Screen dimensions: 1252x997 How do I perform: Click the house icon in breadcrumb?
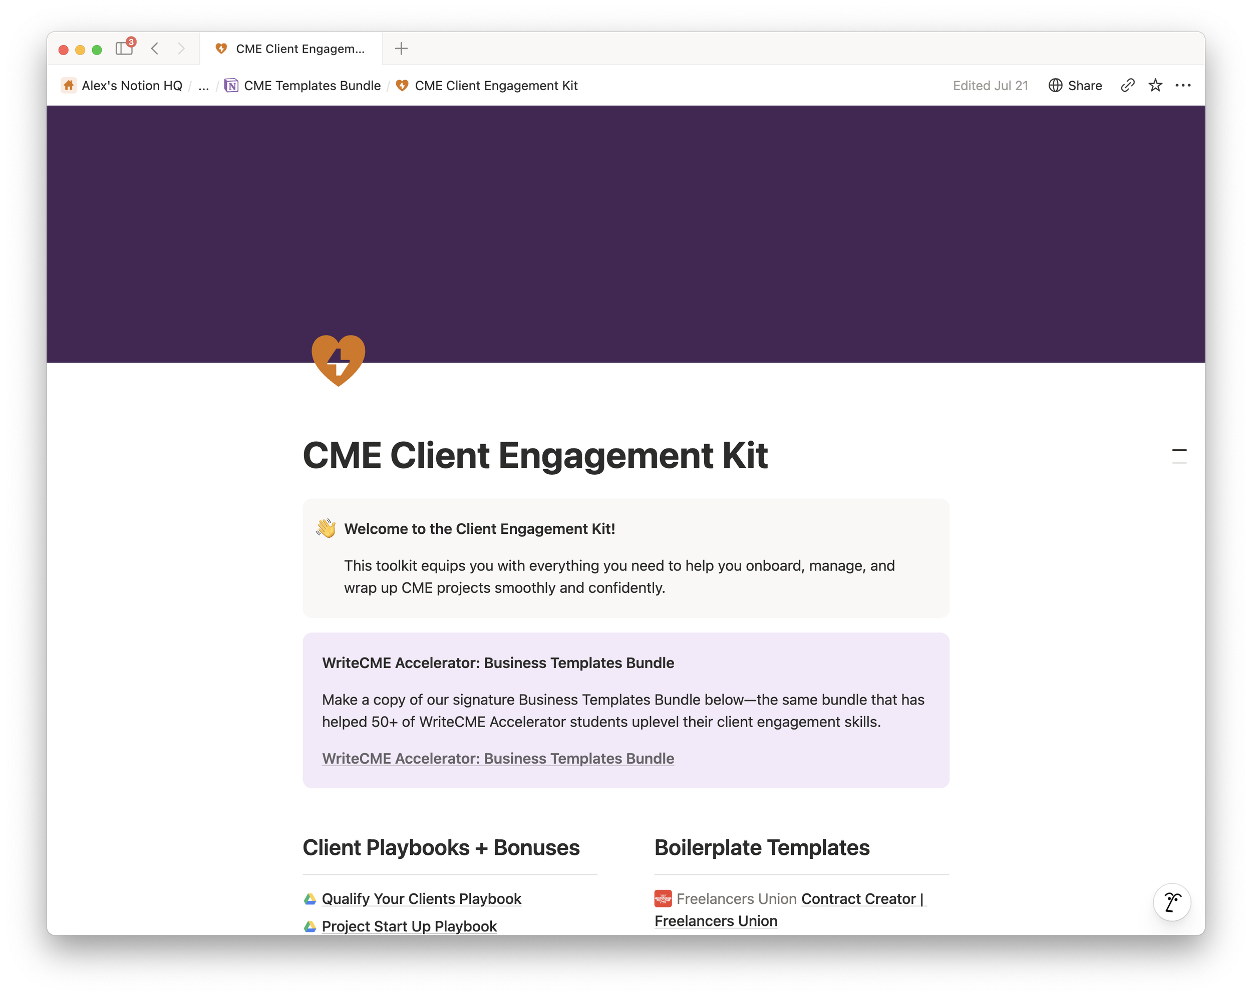pos(69,86)
